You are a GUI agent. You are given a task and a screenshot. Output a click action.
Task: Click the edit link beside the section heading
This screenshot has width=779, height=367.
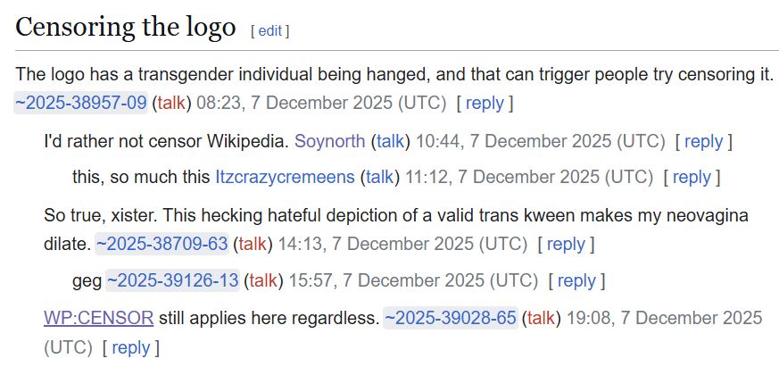pyautogui.click(x=269, y=30)
